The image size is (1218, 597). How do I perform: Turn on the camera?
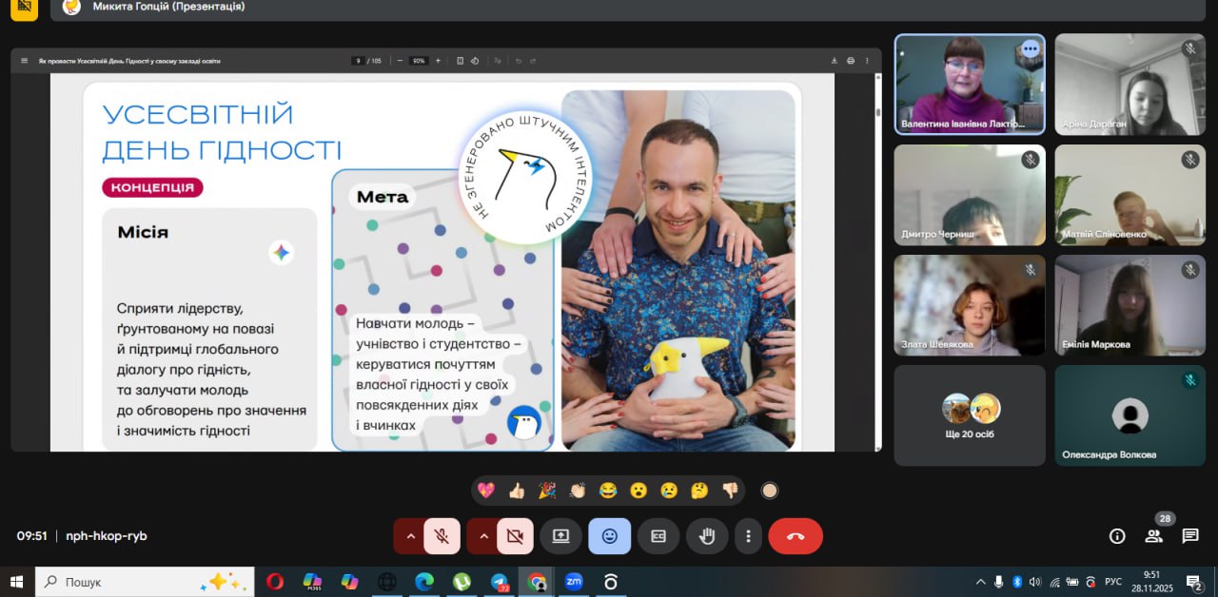[x=515, y=536]
